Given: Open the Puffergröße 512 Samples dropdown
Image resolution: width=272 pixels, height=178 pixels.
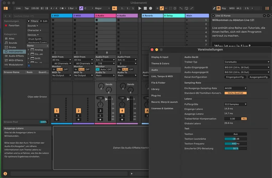Looking at the screenshot, I should coord(235,104).
